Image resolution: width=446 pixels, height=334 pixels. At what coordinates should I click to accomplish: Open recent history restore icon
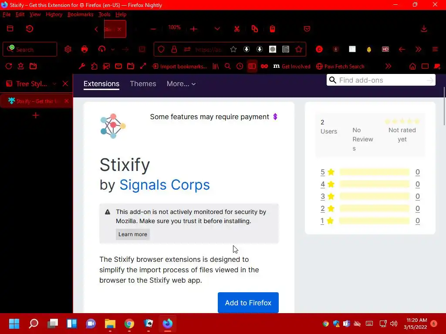tap(30, 29)
